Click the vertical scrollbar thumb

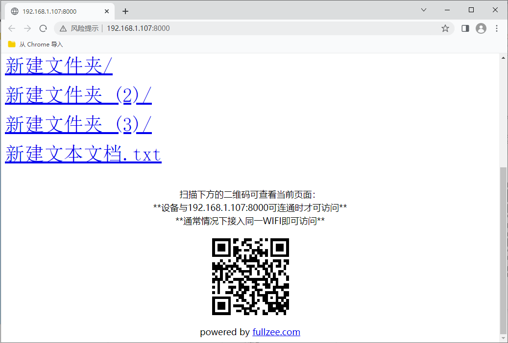coord(503,252)
